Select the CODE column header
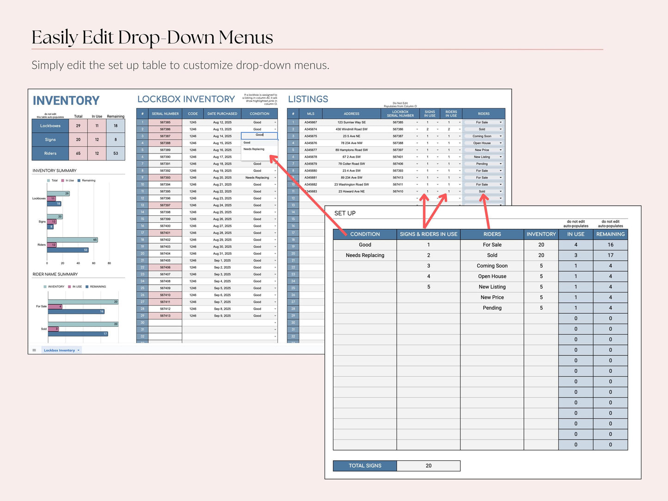The image size is (668, 501). pyautogui.click(x=193, y=114)
